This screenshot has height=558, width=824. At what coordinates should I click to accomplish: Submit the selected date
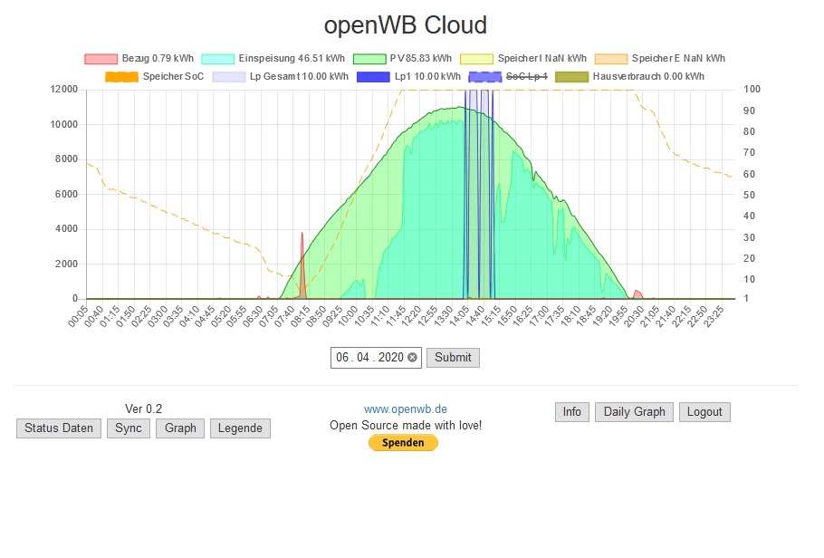pyautogui.click(x=453, y=358)
